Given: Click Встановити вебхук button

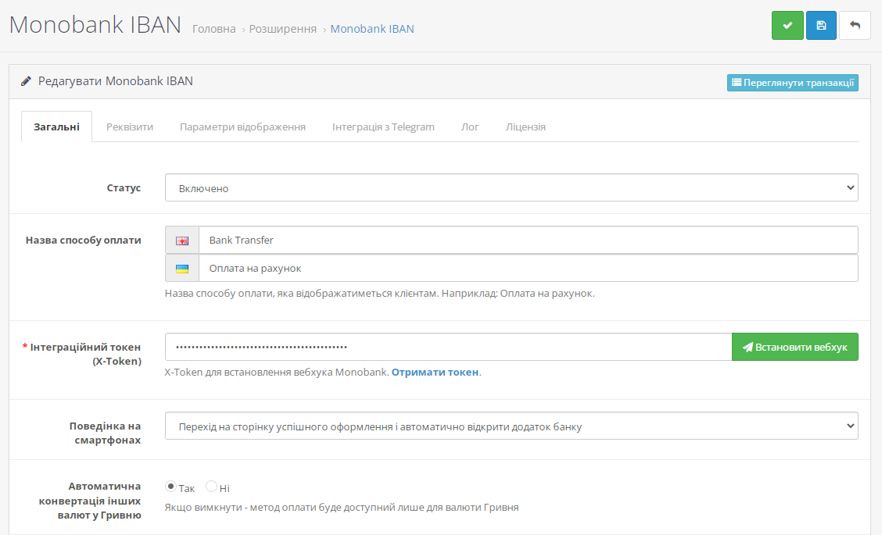Looking at the screenshot, I should (794, 347).
